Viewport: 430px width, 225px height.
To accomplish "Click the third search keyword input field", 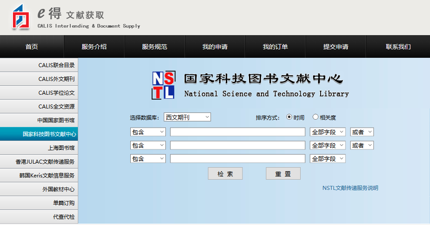I will click(238, 159).
